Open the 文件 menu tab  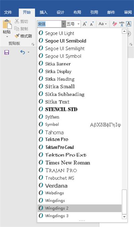[x=8, y=12]
